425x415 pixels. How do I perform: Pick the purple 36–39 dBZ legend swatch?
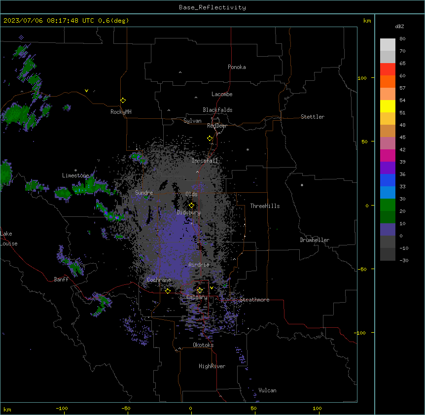click(x=388, y=168)
